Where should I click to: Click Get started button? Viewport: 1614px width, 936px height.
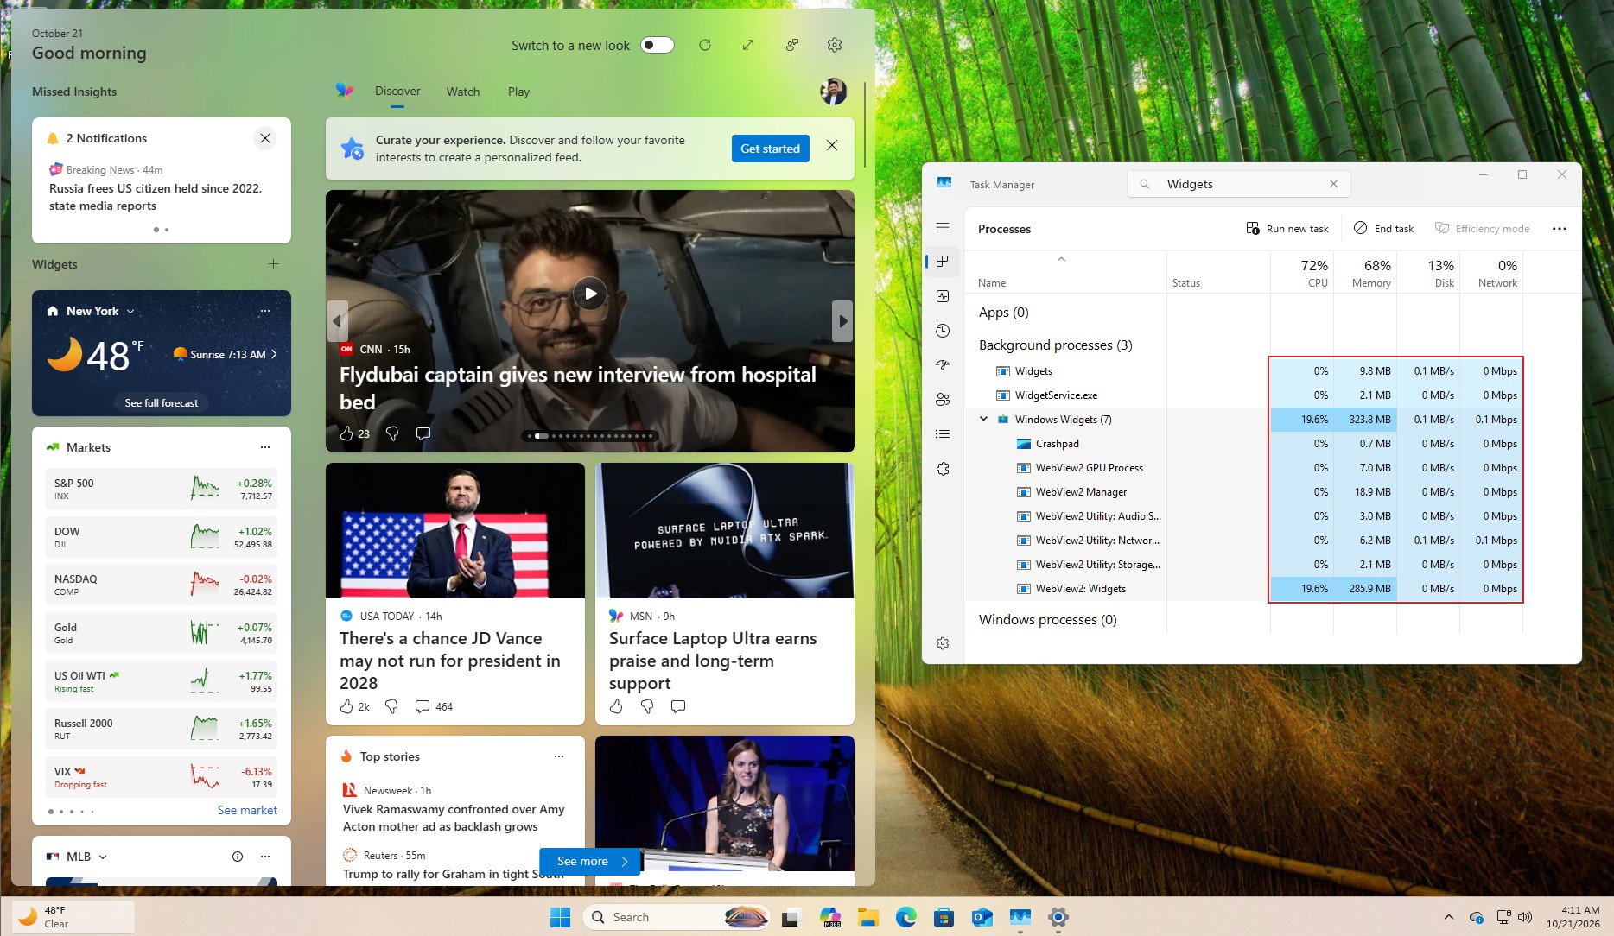tap(770, 149)
